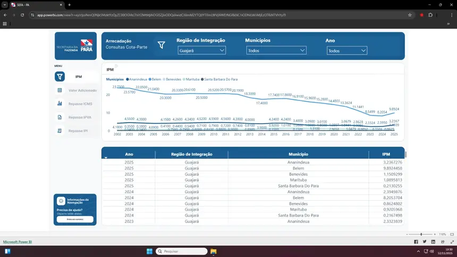The height and width of the screenshot is (257, 457).
Task: Open the Região de Integração dropdown
Action: [202, 50]
